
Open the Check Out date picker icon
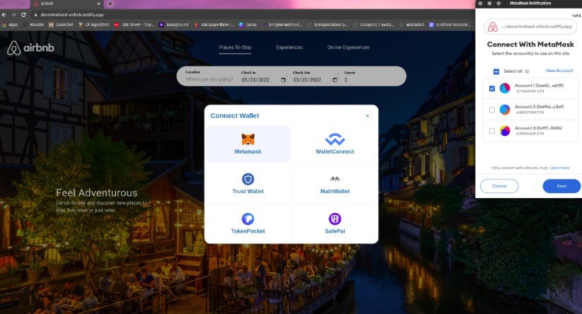pos(335,80)
